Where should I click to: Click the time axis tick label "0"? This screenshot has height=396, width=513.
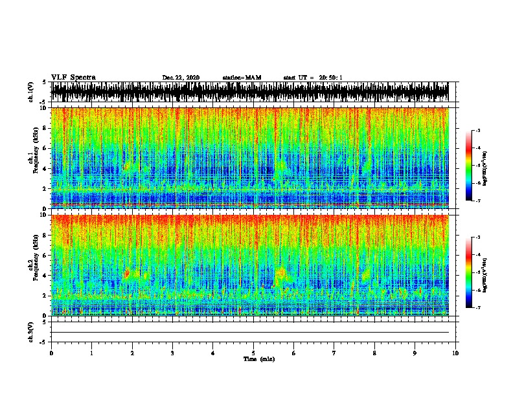coord(51,353)
